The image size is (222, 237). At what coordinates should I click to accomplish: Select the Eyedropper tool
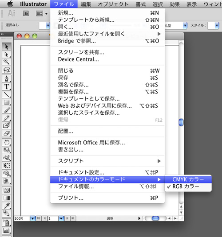pos(7,206)
